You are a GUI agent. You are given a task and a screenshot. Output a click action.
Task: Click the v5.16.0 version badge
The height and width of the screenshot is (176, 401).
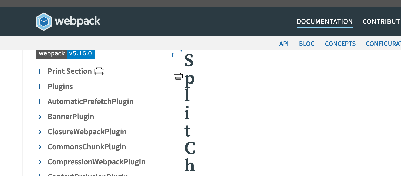81,54
